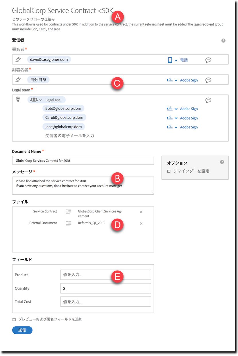Enable リマインダーを設定 checkbox
Screen dimensions: 238x356
pos(169,171)
